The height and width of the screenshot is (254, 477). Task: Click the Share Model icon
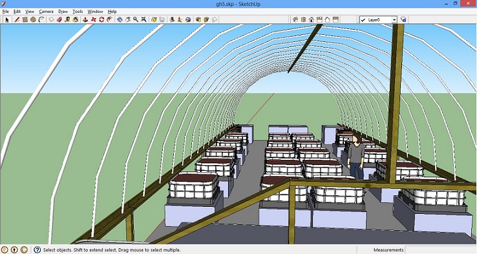206,19
